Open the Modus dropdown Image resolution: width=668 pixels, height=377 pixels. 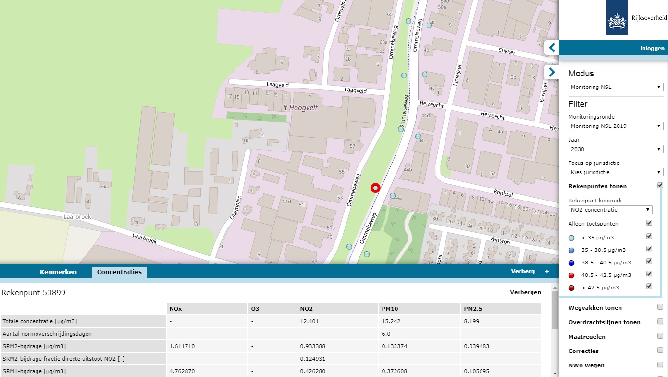click(616, 87)
